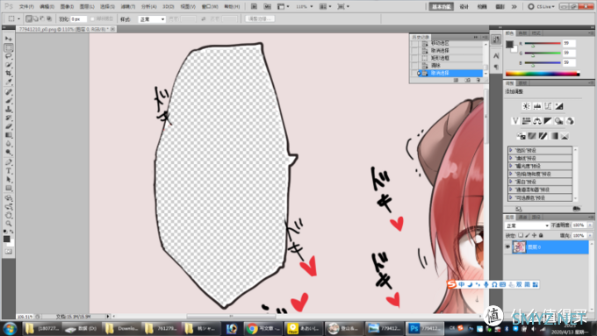Viewport: 597px width, 336px height.
Task: Add a Levels adjustment
Action: [x=537, y=106]
